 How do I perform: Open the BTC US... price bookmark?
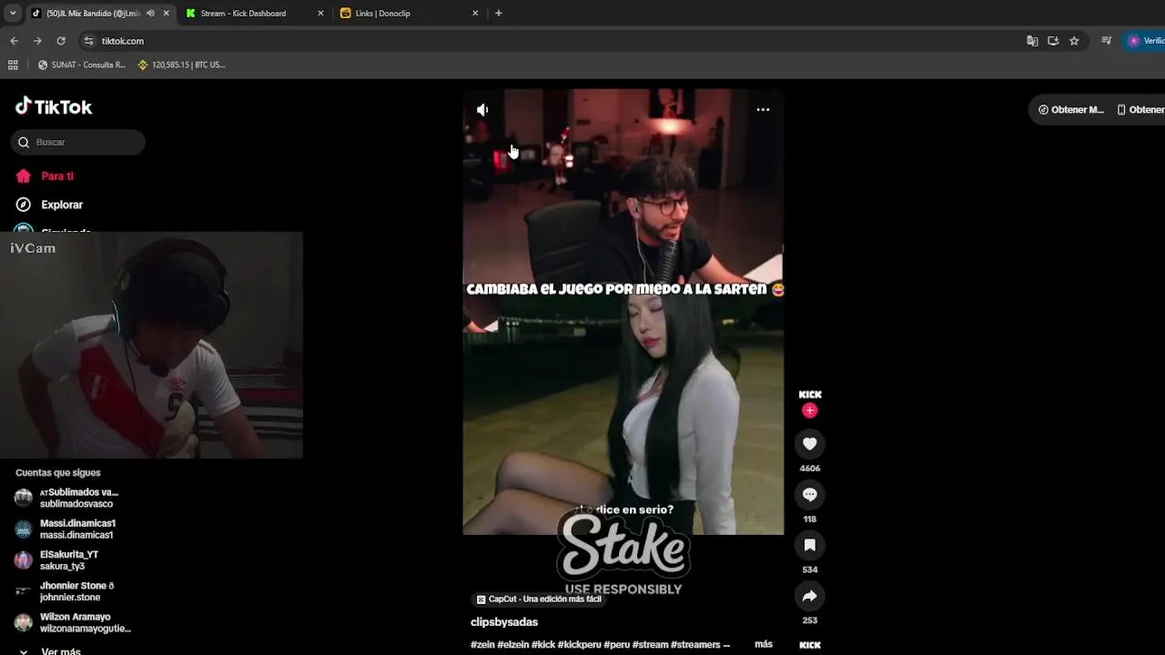pos(181,65)
